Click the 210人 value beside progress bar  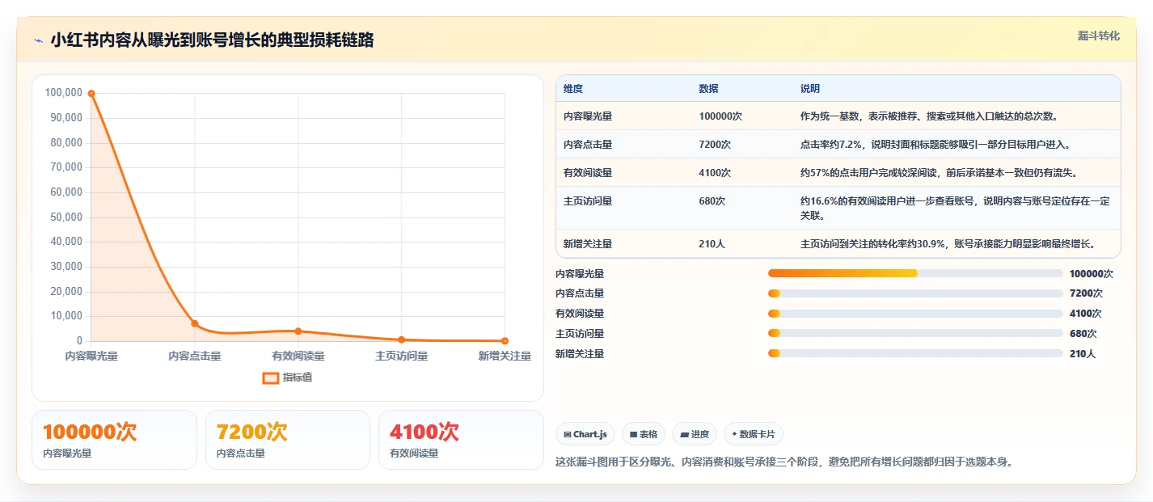(1082, 354)
